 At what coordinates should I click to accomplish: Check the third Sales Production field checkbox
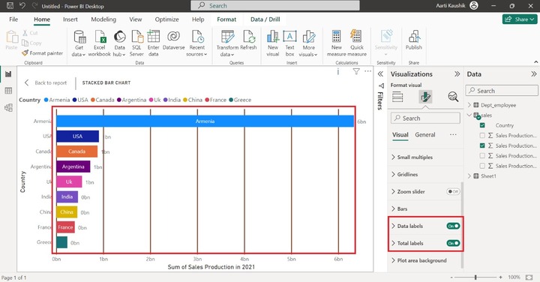tap(482, 156)
